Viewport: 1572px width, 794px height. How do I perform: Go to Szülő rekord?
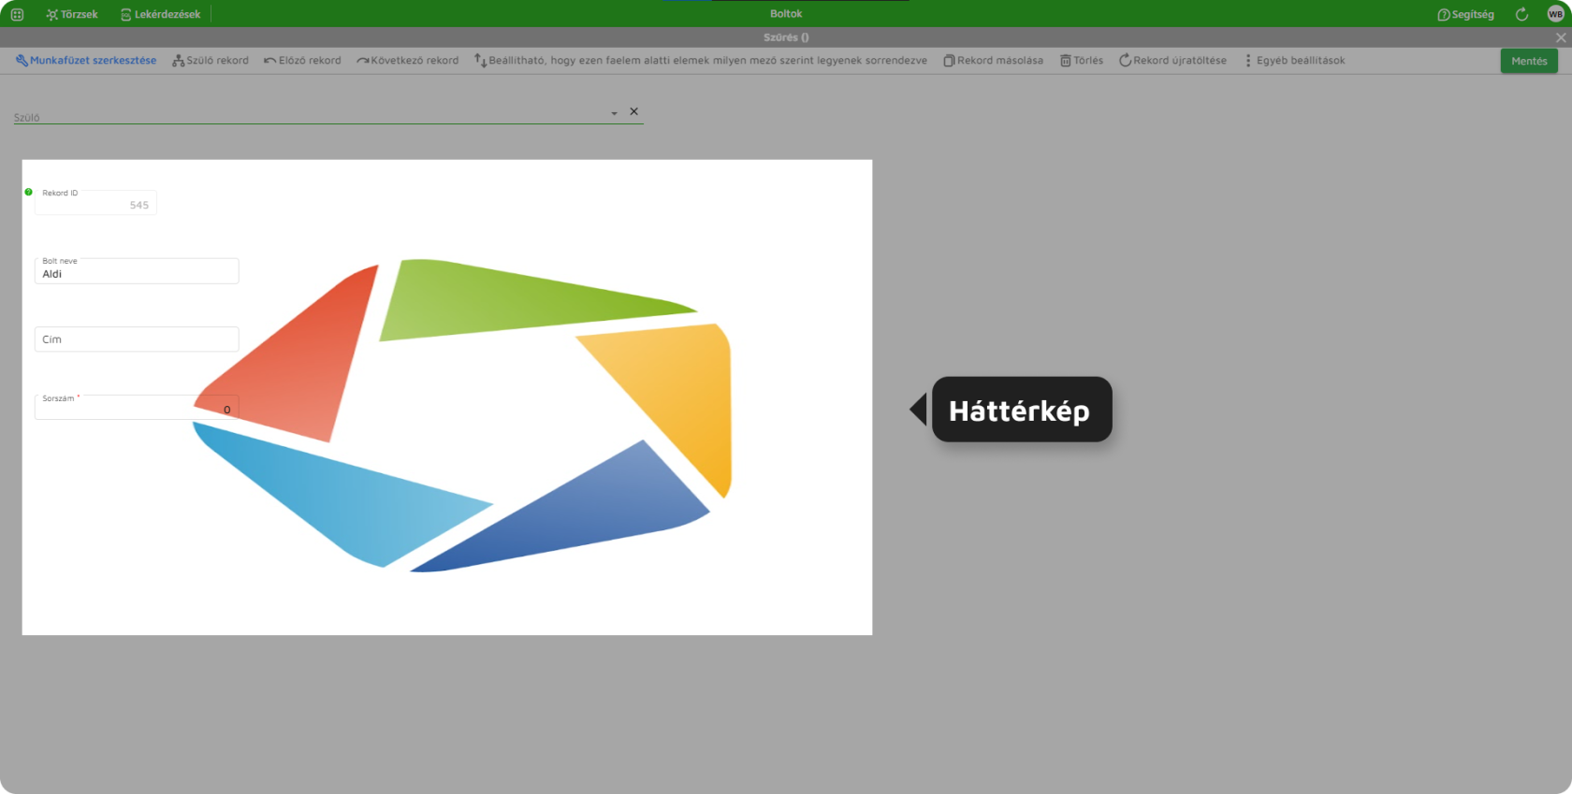[x=211, y=60]
